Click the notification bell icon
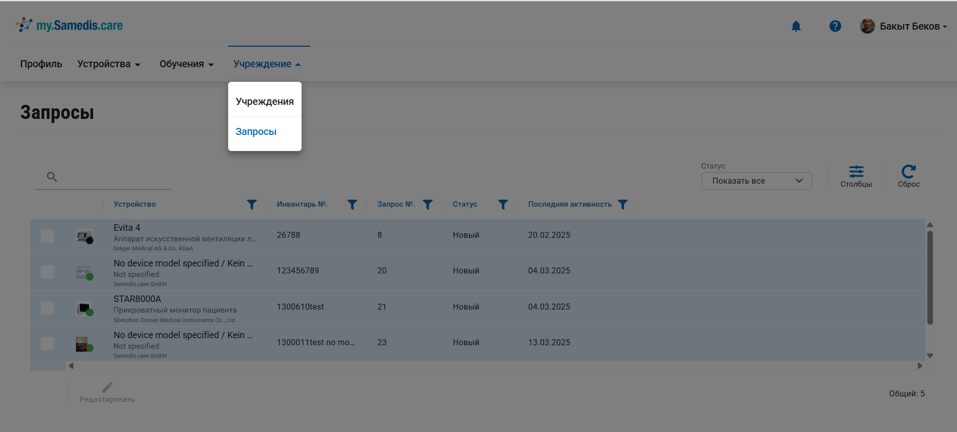 point(796,26)
